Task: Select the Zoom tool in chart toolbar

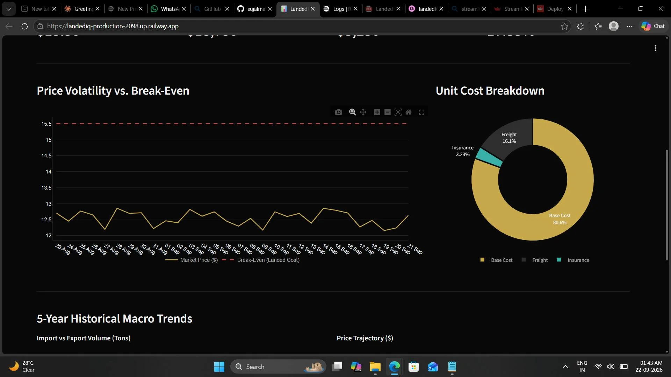Action: point(352,112)
